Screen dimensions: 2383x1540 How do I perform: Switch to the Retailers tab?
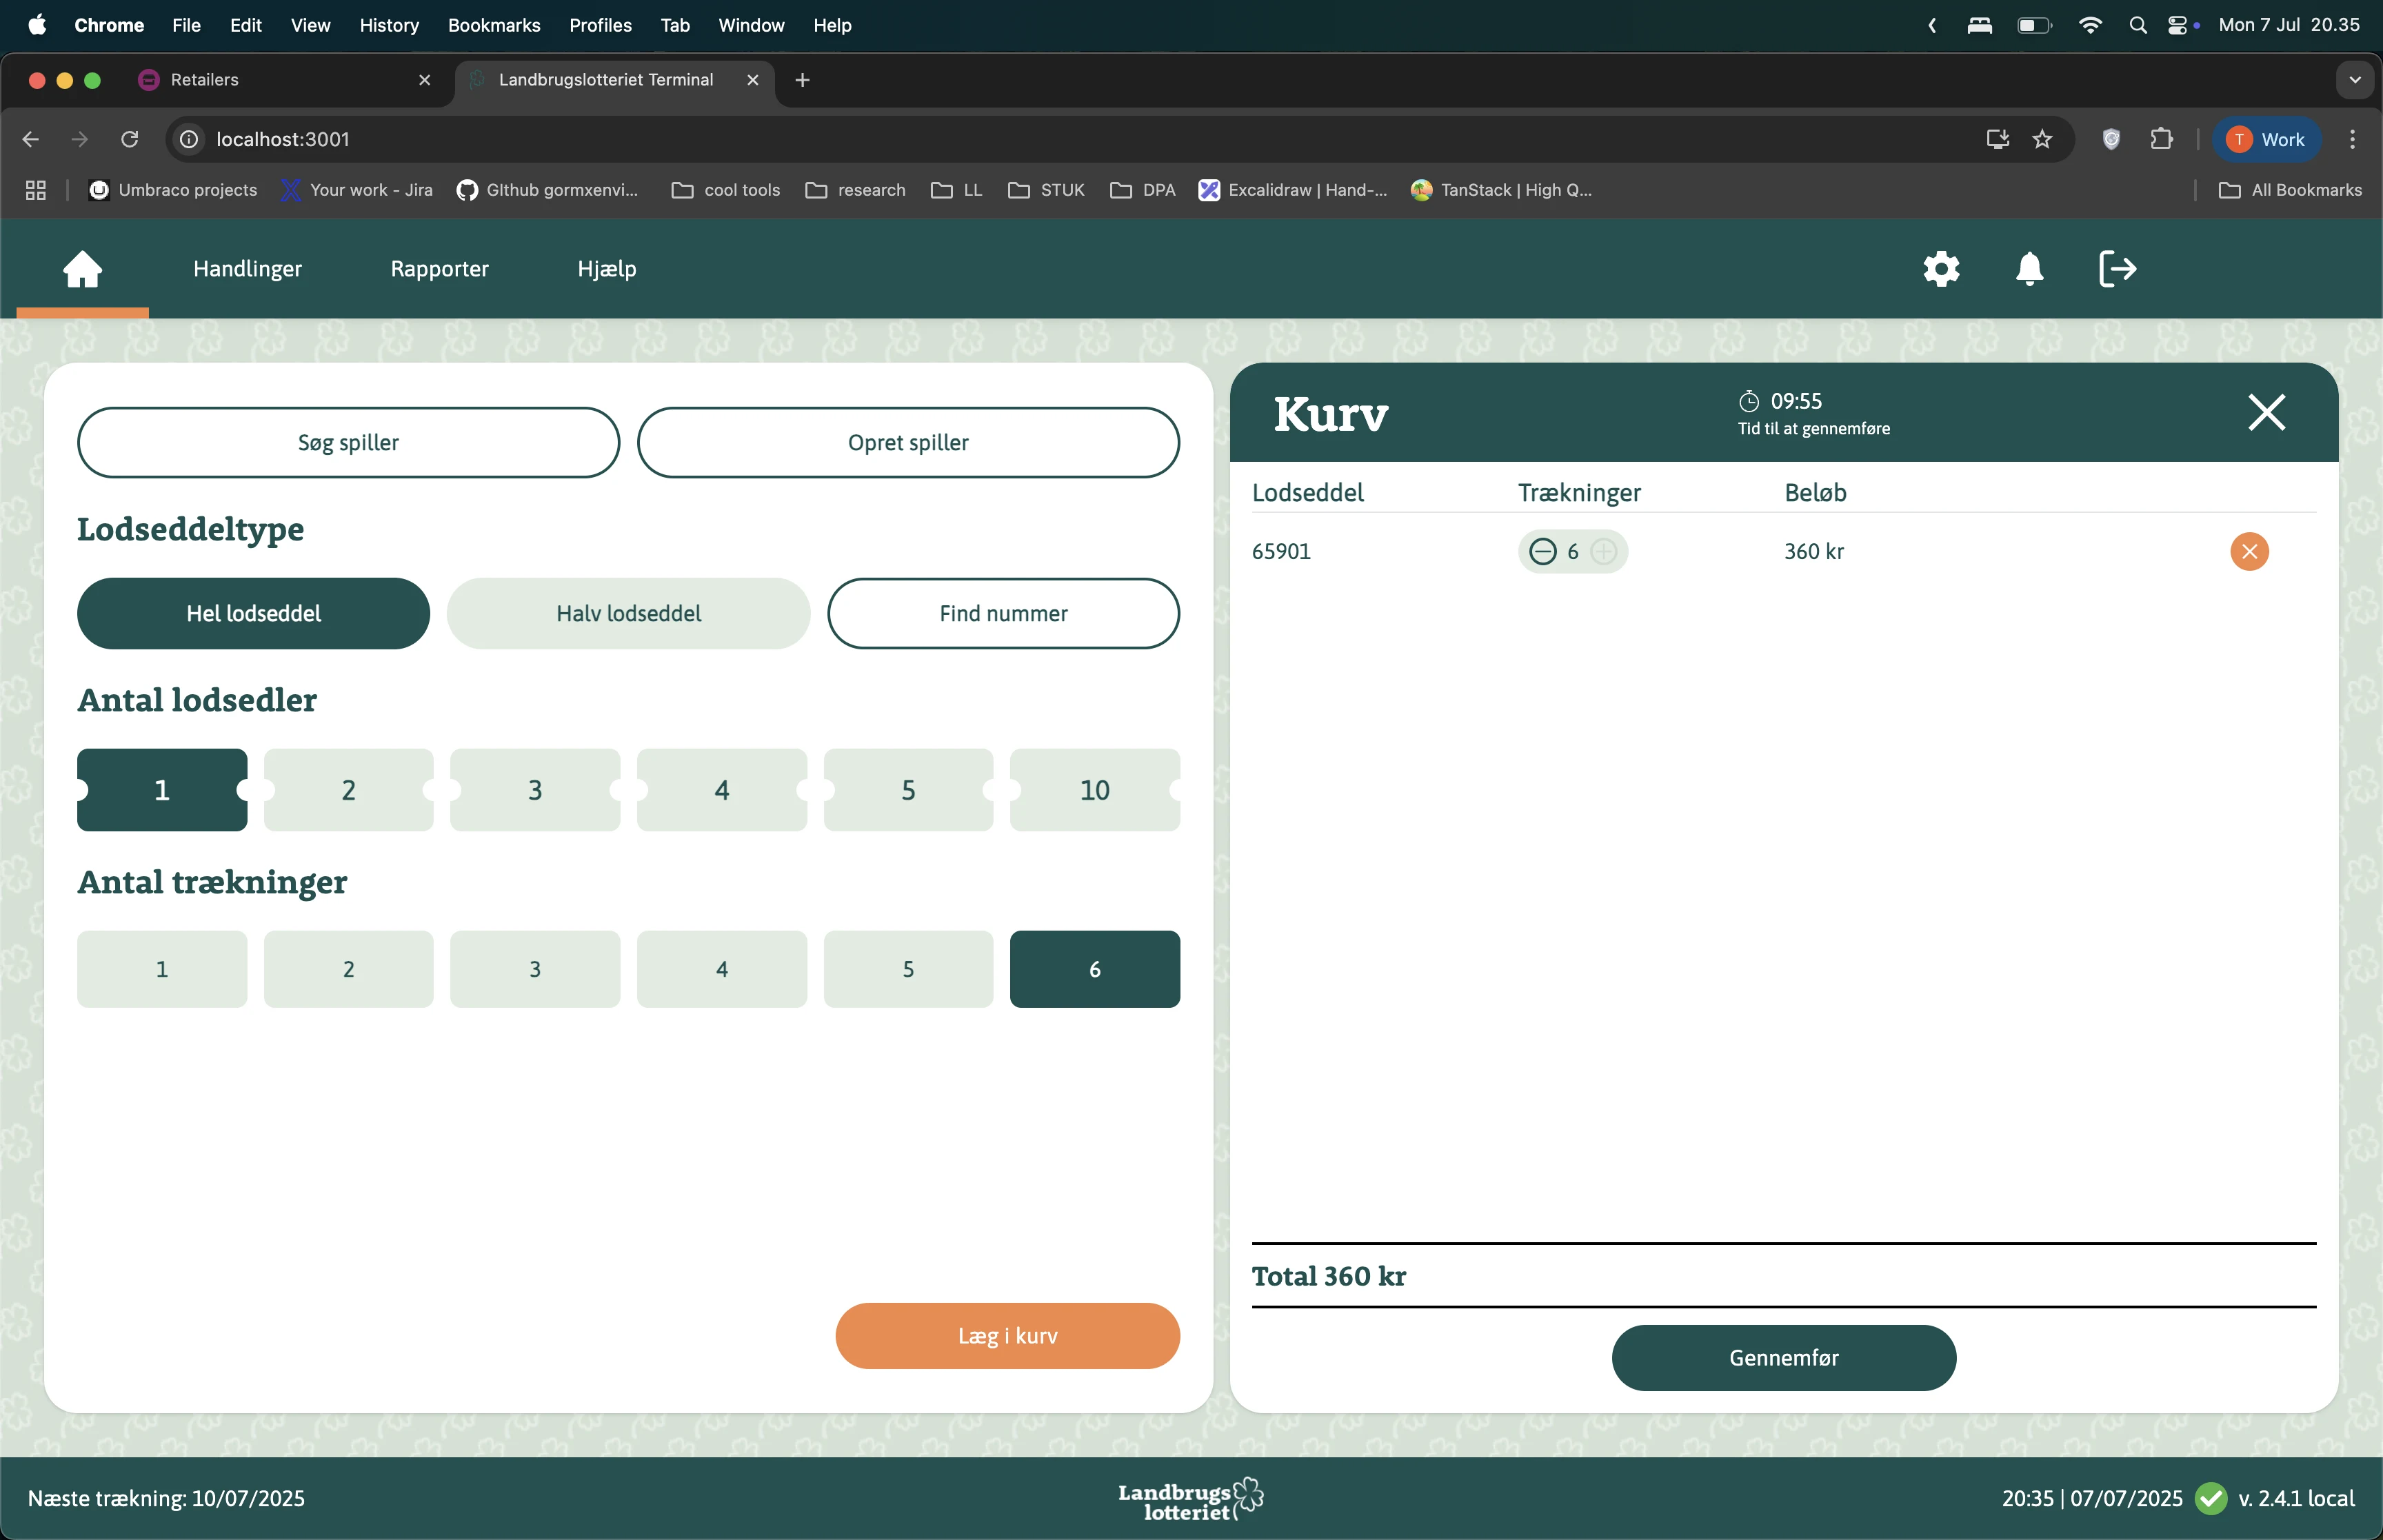click(204, 80)
